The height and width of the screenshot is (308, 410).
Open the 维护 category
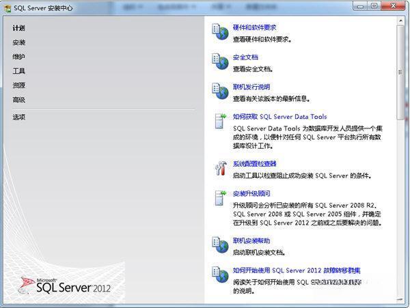(x=19, y=57)
